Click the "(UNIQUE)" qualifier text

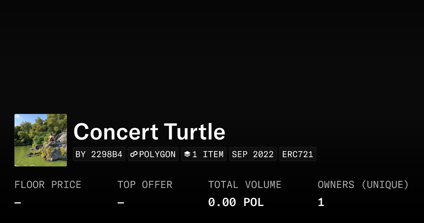click(x=385, y=185)
